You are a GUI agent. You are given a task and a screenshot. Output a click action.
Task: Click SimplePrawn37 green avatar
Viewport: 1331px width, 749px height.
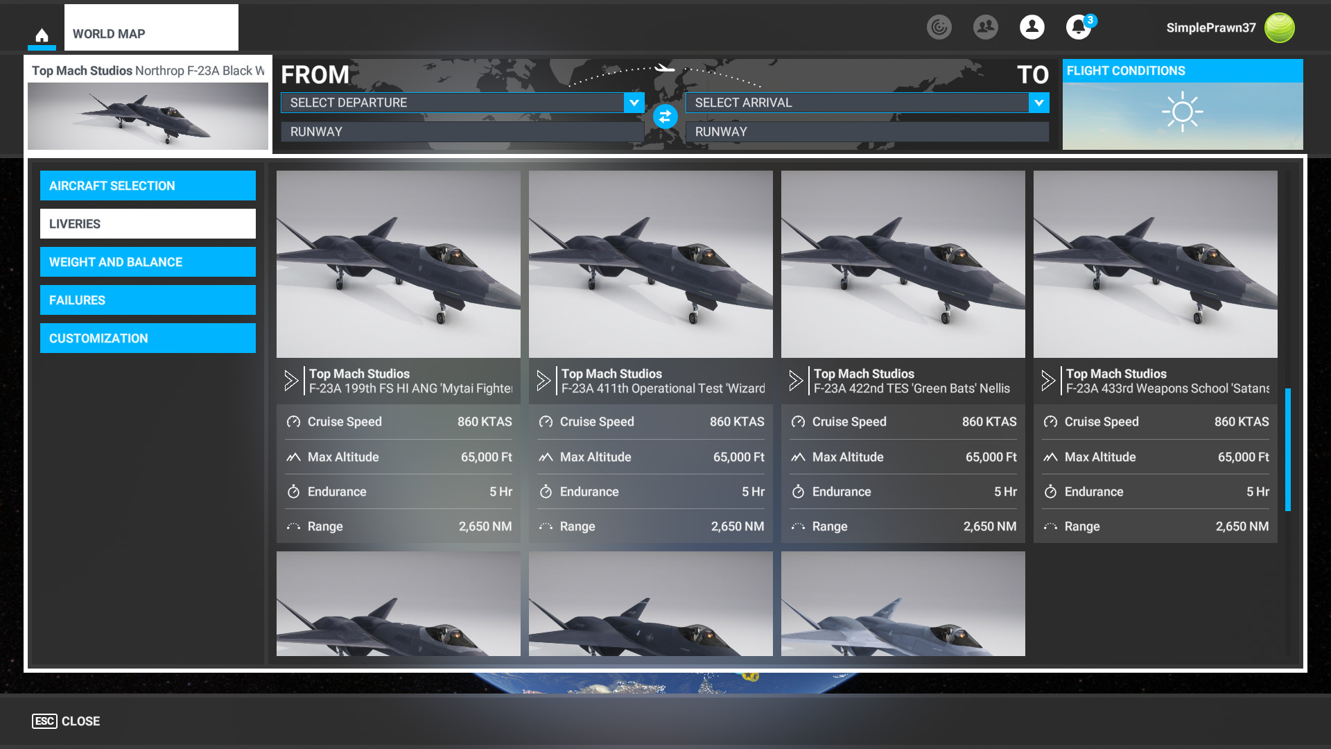1279,28
